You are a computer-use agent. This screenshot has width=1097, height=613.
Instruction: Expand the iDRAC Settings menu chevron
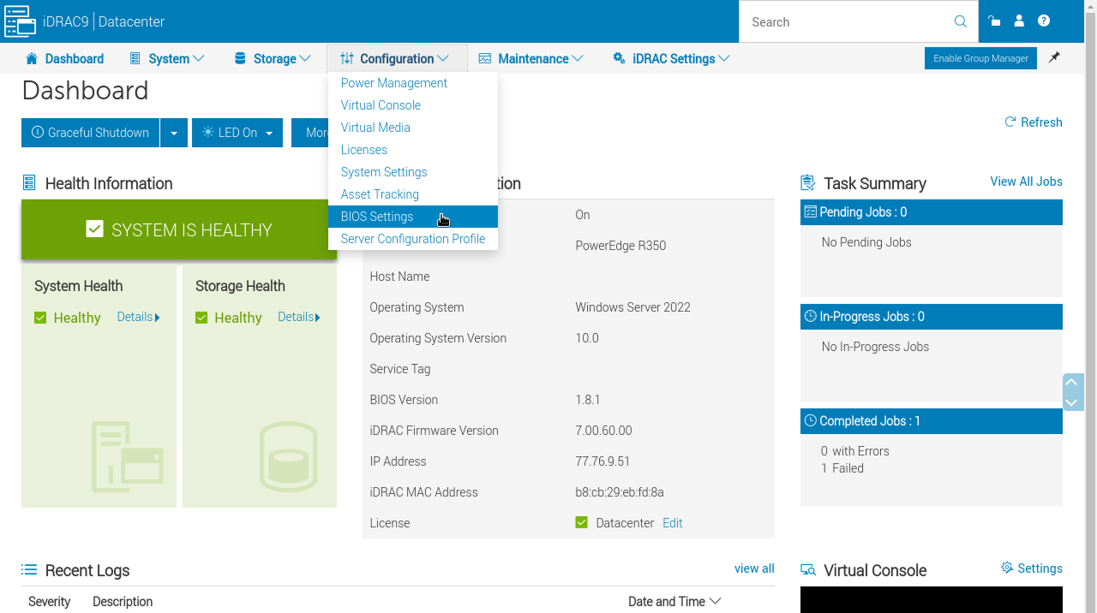click(724, 58)
